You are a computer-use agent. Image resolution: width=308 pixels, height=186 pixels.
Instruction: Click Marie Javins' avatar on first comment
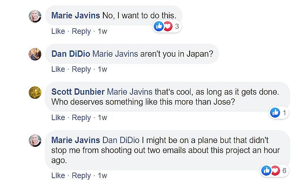pos(35,16)
